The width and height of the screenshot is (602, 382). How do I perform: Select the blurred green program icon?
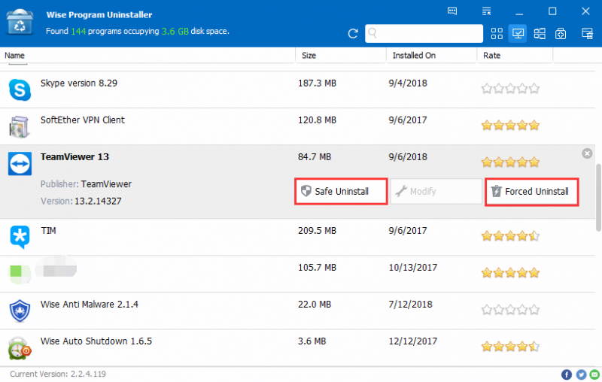pos(18,273)
